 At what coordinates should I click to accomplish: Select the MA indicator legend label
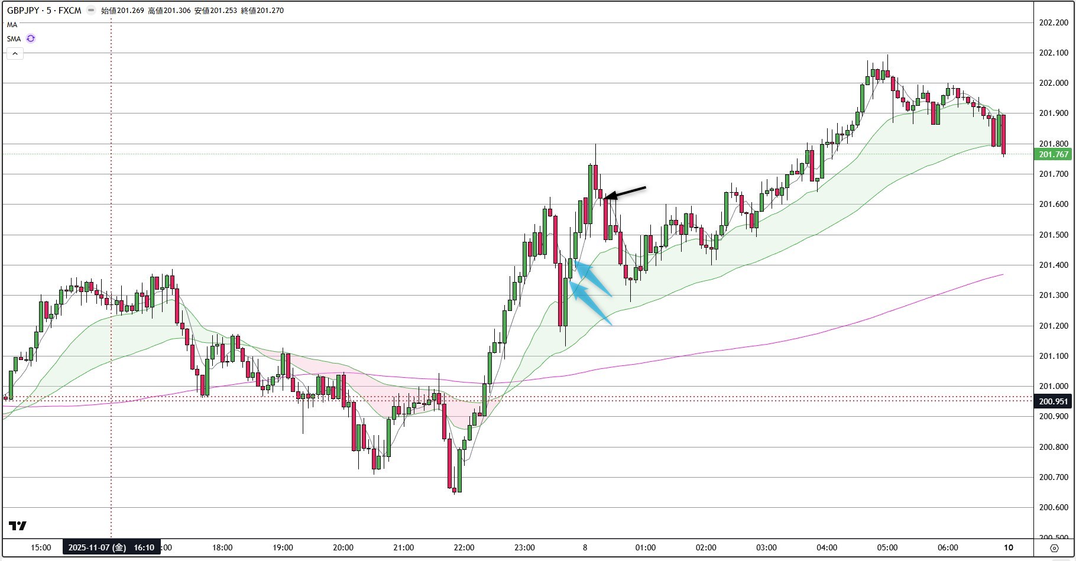point(12,25)
